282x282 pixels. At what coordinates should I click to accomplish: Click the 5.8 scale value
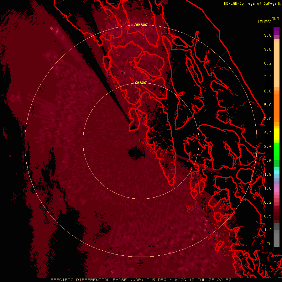pyautogui.click(x=268, y=105)
